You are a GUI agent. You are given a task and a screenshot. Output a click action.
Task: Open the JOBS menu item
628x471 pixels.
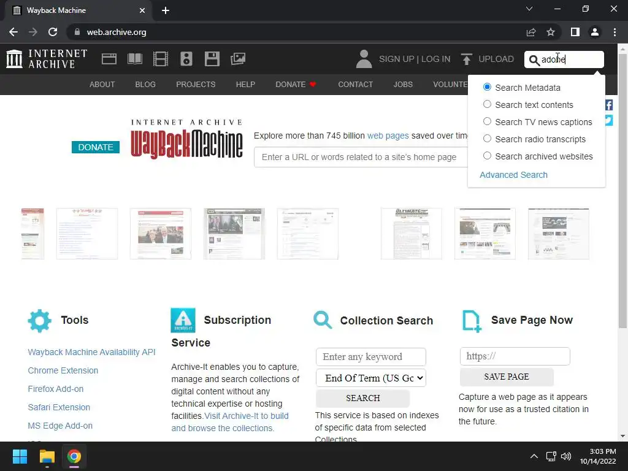pos(403,85)
